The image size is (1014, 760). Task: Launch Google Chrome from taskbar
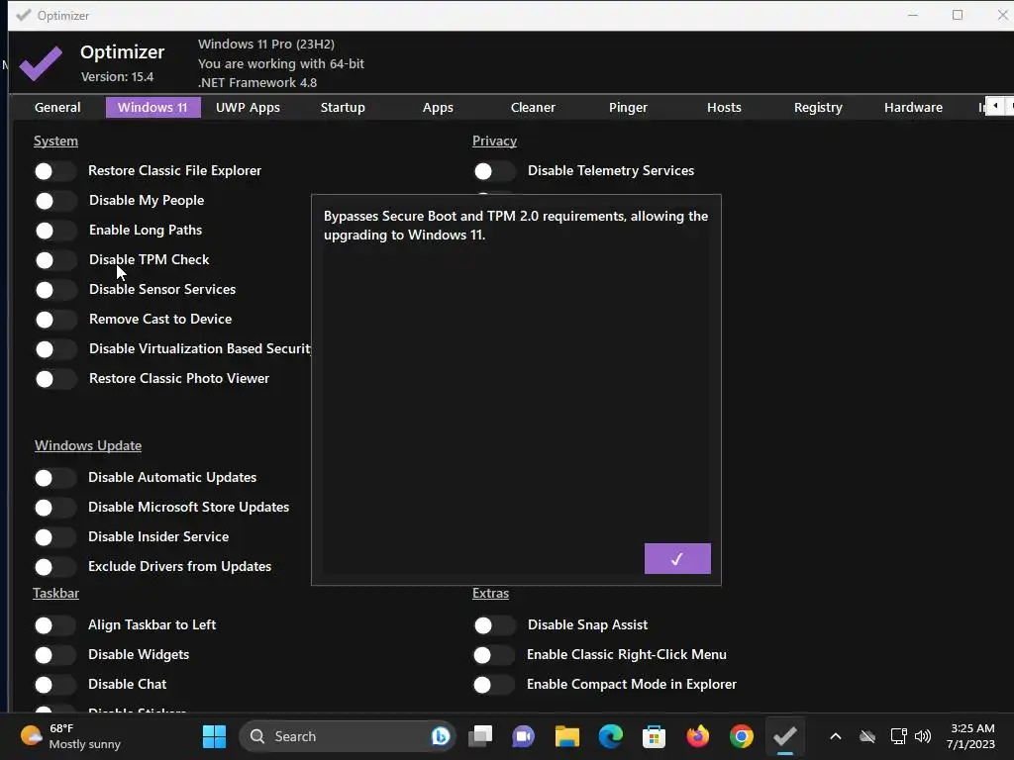click(741, 736)
